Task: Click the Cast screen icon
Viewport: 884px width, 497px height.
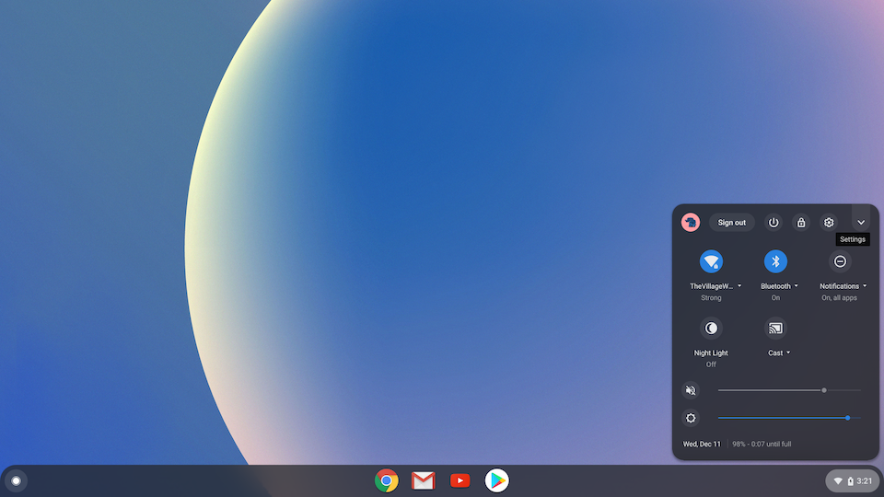Action: click(775, 328)
